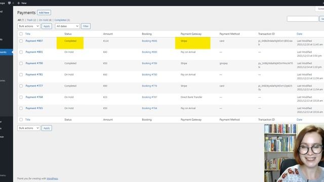Image resolution: width=324 pixels, height=182 pixels.
Task: Open Payment #765
Action: click(x=34, y=108)
